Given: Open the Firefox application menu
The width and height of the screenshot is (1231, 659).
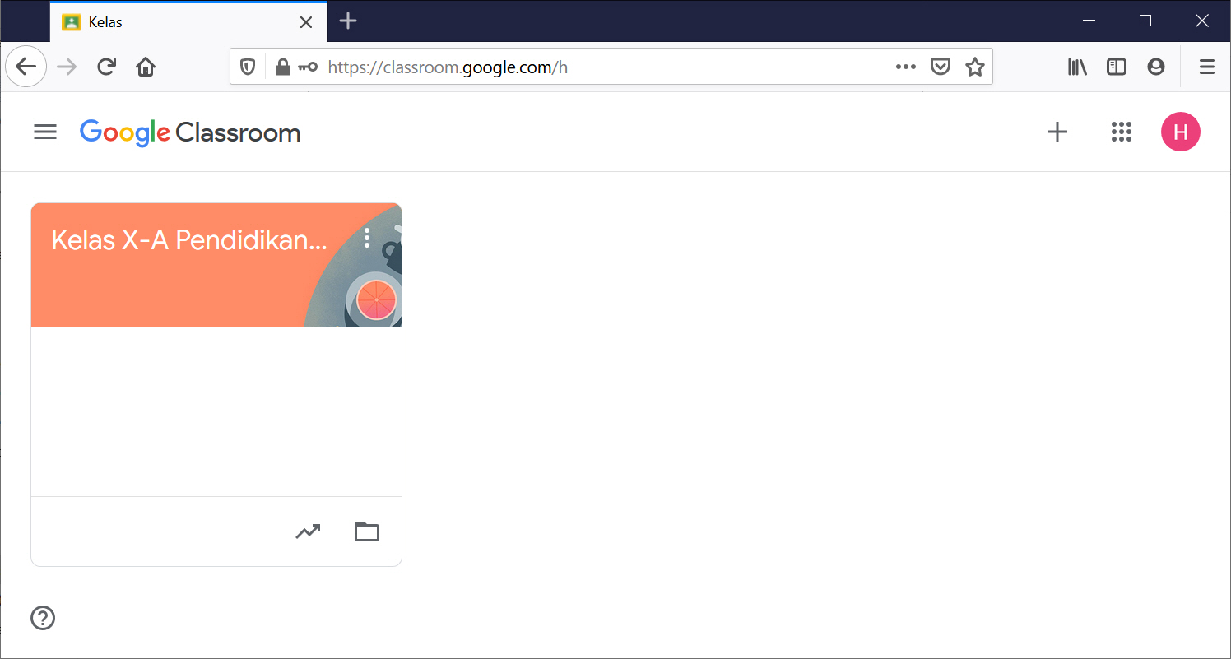Looking at the screenshot, I should click(x=1206, y=67).
